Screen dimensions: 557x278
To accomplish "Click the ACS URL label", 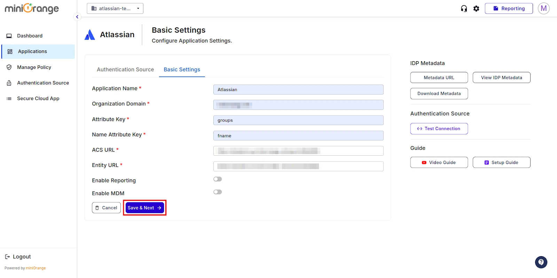I will point(103,150).
